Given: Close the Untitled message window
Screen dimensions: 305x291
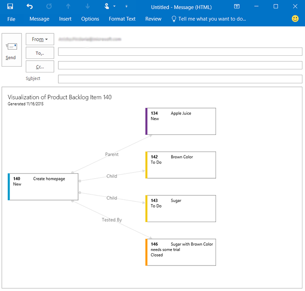Looking at the screenshot, I should [x=295, y=7].
